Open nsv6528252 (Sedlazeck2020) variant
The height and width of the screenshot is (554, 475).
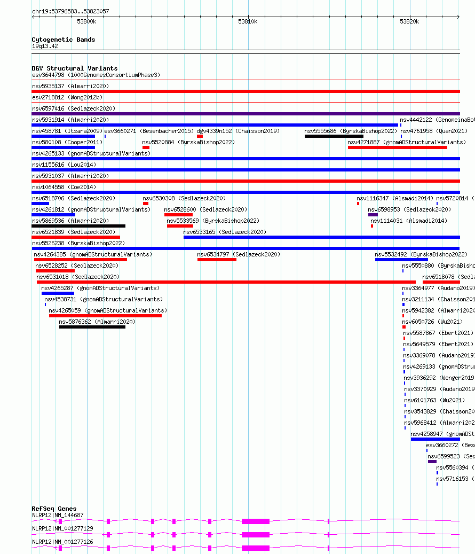pyautogui.click(x=76, y=266)
